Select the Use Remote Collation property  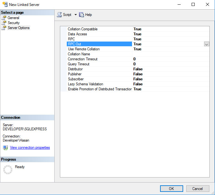[x=138, y=49]
